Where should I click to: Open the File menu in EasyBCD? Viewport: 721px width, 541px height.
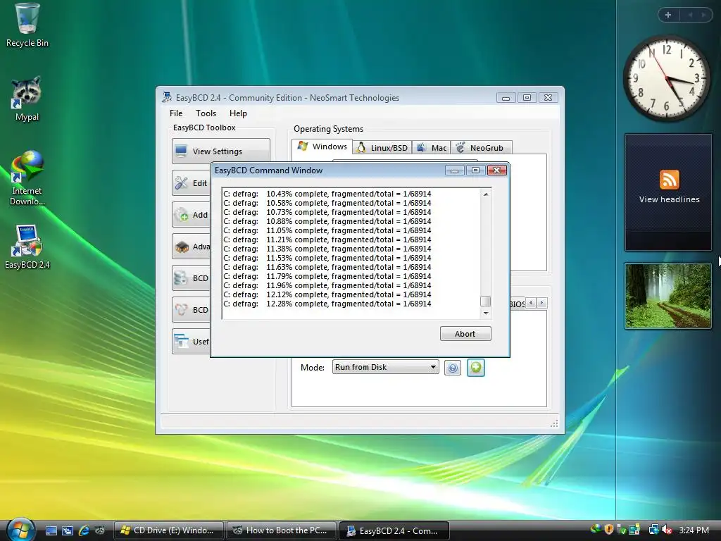coord(175,113)
